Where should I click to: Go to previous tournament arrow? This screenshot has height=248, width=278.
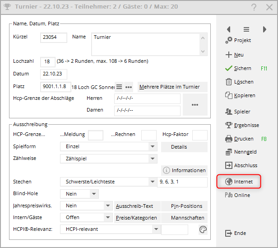228,29
